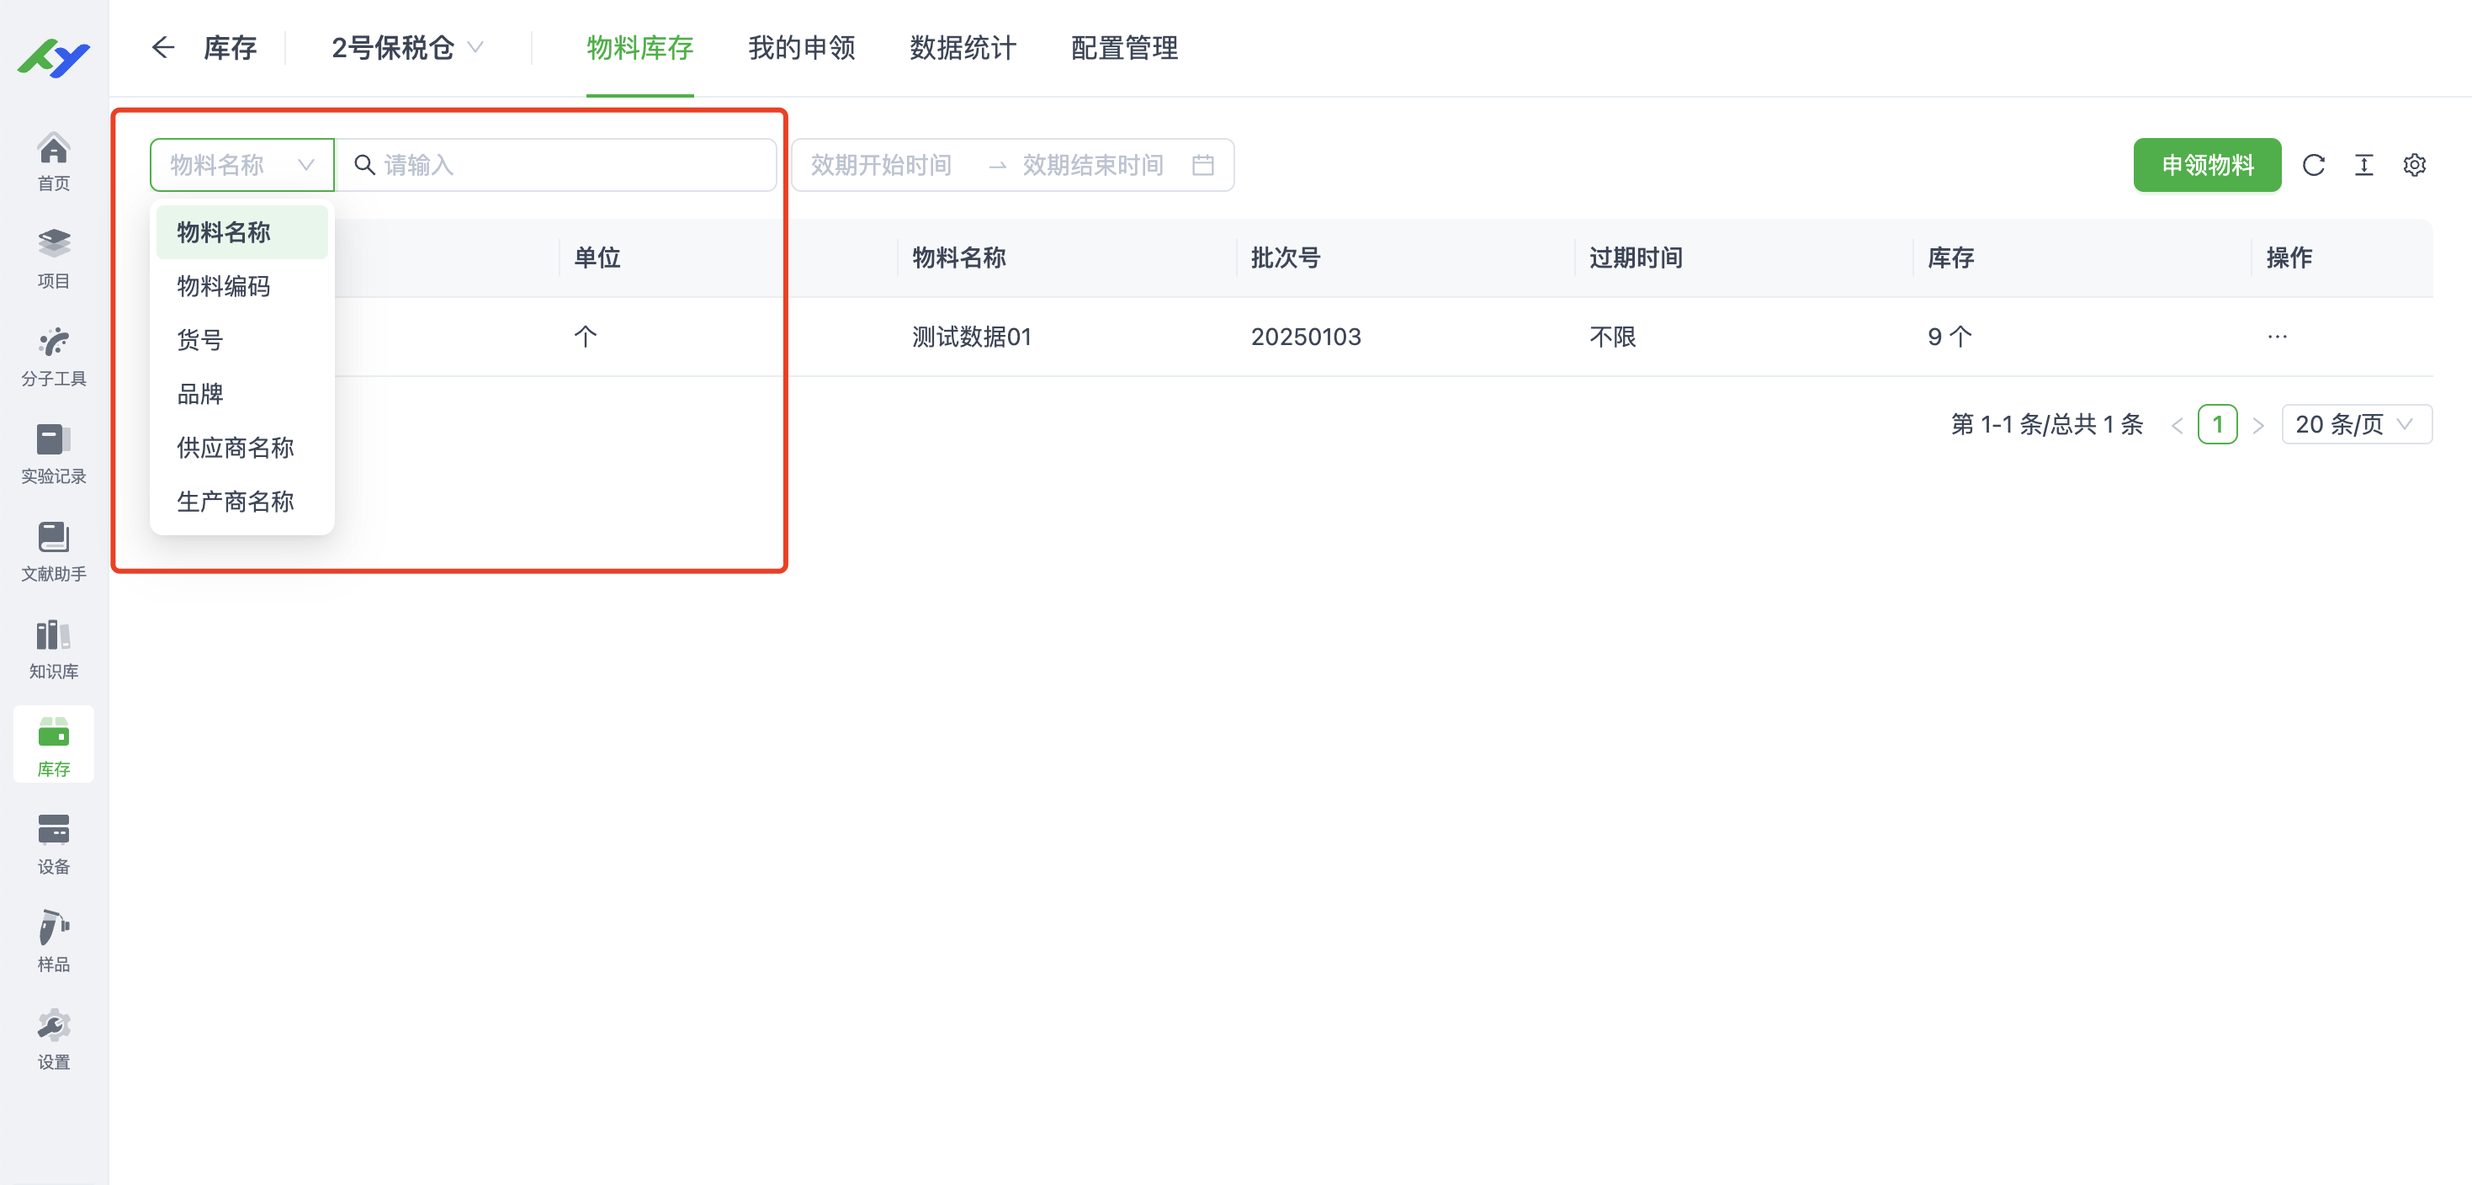2472x1185 pixels.
Task: Change page size via 20 条/页 dropdown
Action: 2356,423
